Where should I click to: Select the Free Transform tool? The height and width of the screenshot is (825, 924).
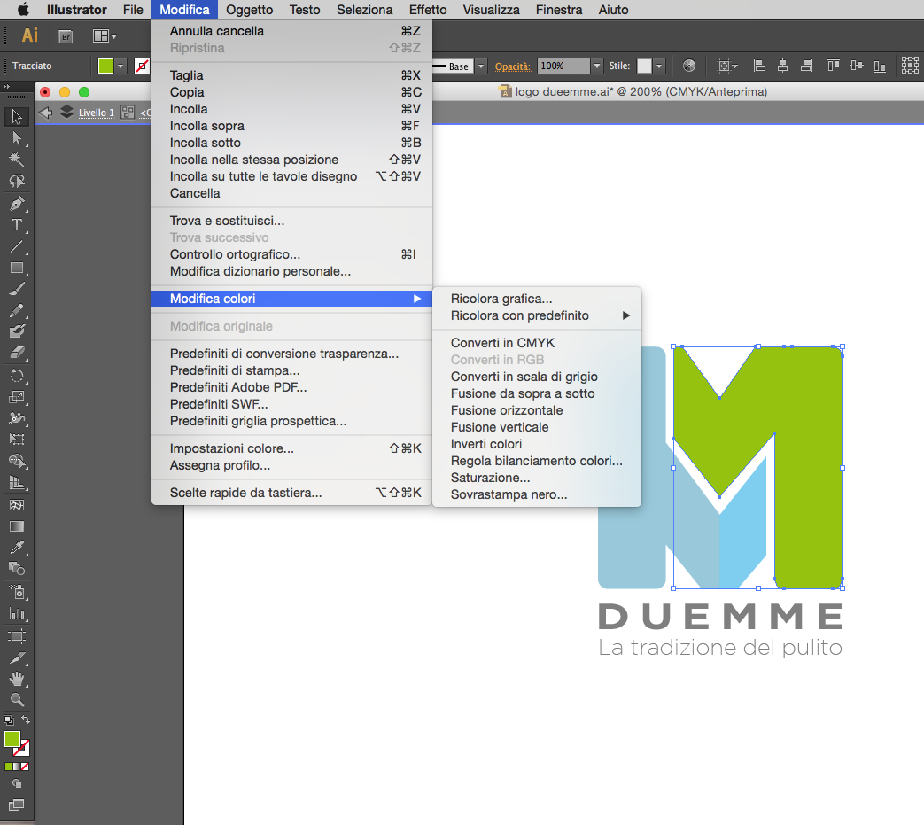17,440
